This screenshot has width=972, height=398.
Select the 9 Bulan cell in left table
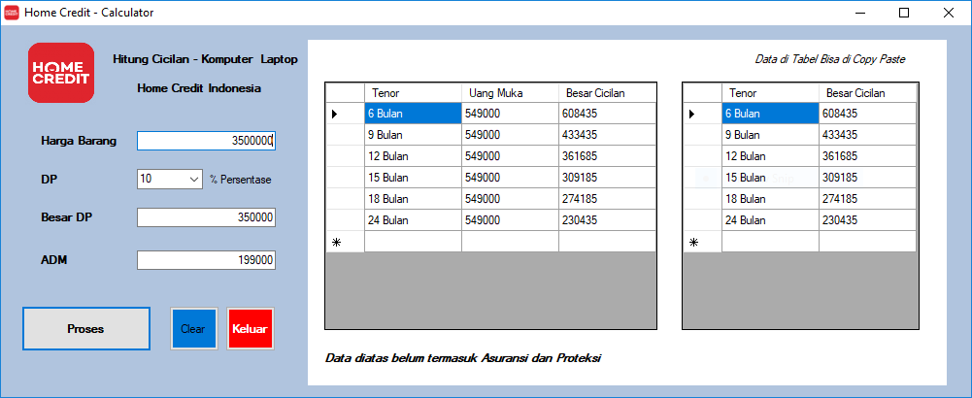[413, 135]
